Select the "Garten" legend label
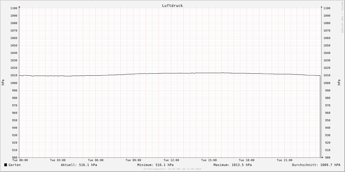 (x=15, y=165)
